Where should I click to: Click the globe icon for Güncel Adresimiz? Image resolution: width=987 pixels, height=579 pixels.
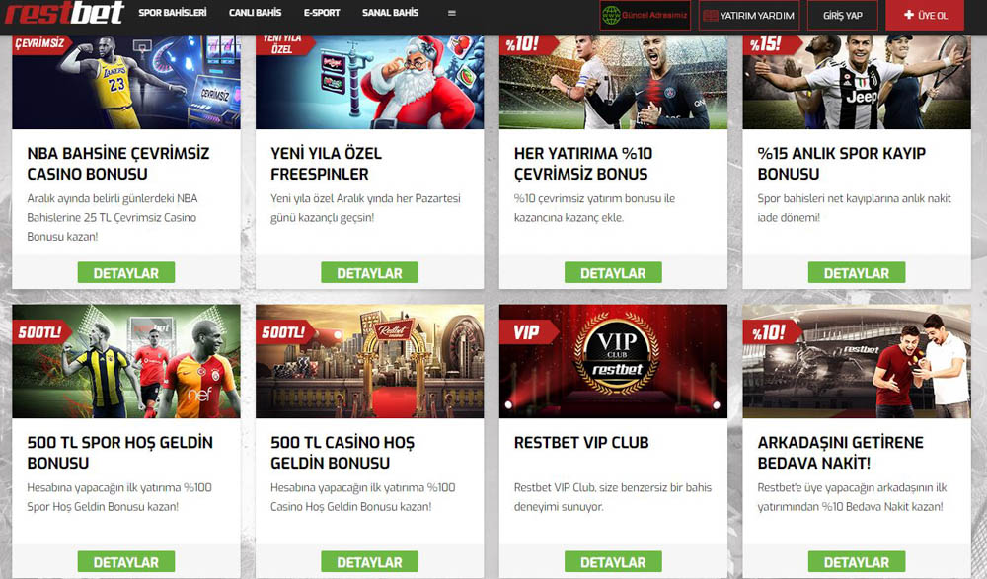pos(611,15)
